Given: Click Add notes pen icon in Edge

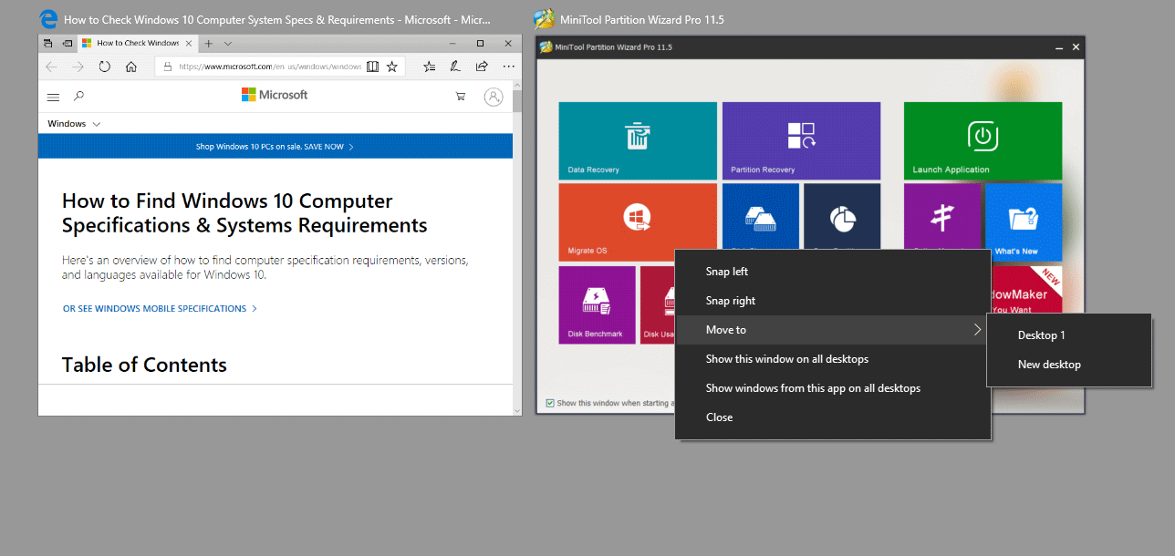Looking at the screenshot, I should (x=455, y=67).
